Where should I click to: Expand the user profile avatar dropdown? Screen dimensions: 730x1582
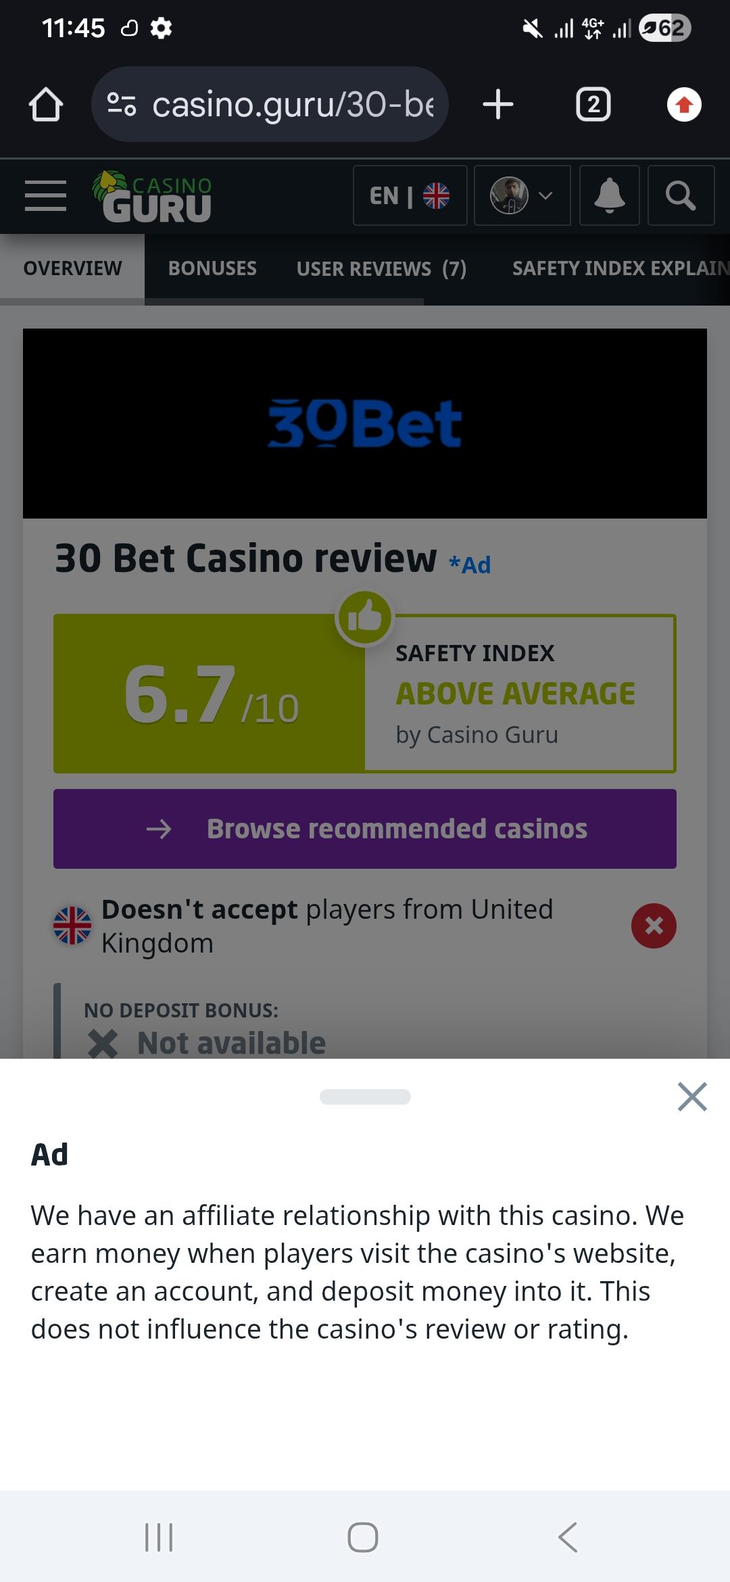[522, 195]
